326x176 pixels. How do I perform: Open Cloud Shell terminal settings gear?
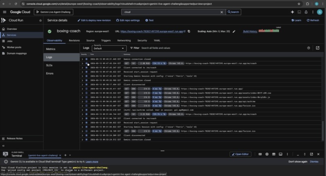coord(267,154)
